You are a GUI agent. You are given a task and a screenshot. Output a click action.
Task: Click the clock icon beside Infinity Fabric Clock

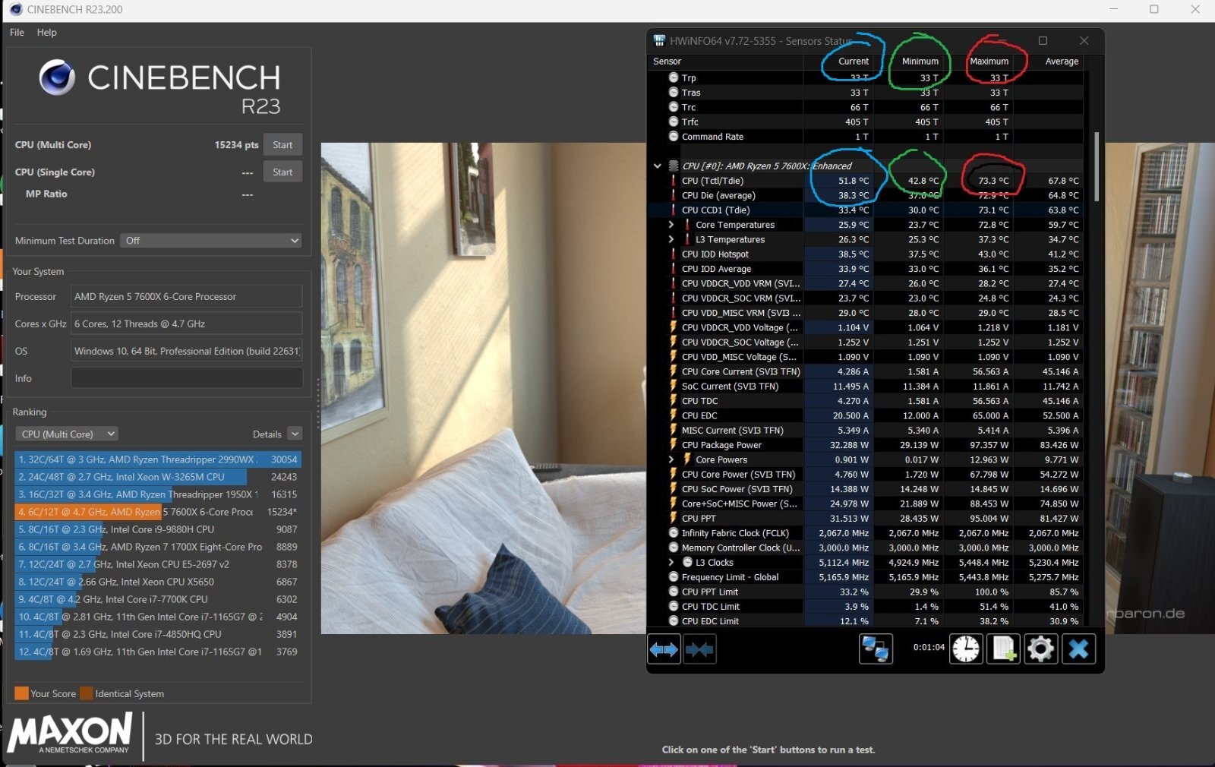coord(673,533)
